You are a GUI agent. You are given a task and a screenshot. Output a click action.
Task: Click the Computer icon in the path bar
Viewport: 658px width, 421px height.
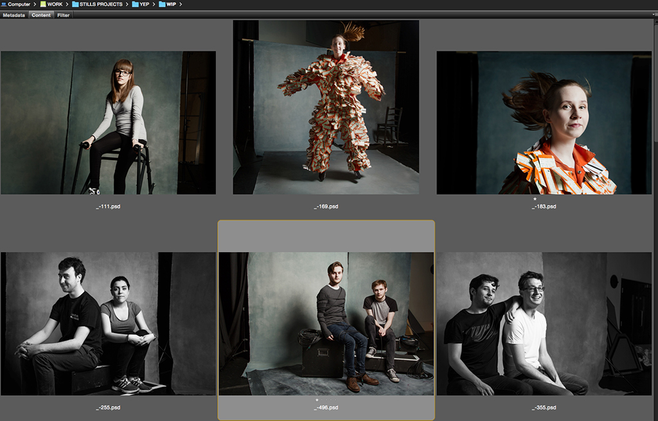(4, 4)
